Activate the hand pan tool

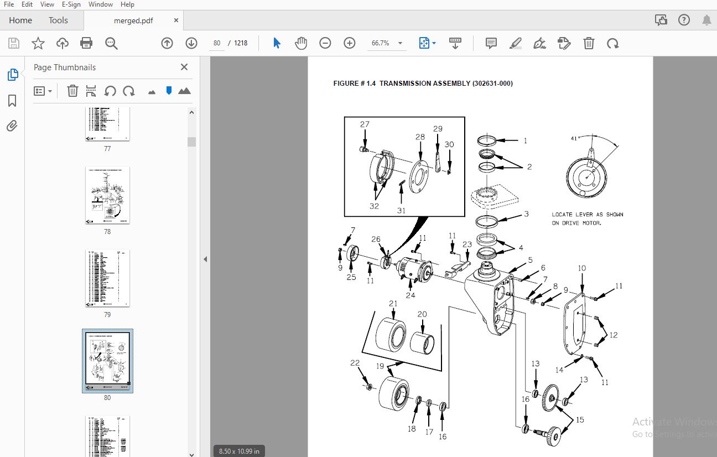coord(301,43)
